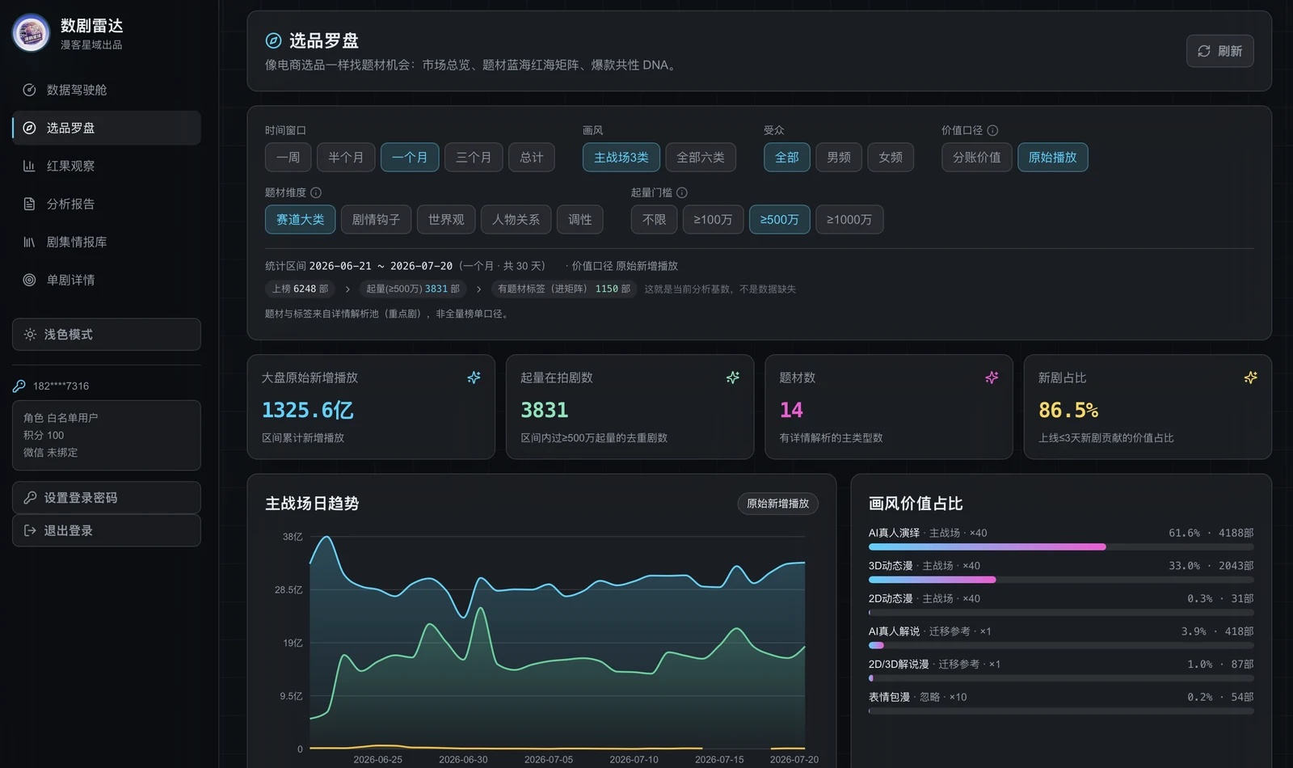Screen dimensions: 1293x768
Task: Click the 有题材标签 1150 部 chip
Action: (563, 289)
